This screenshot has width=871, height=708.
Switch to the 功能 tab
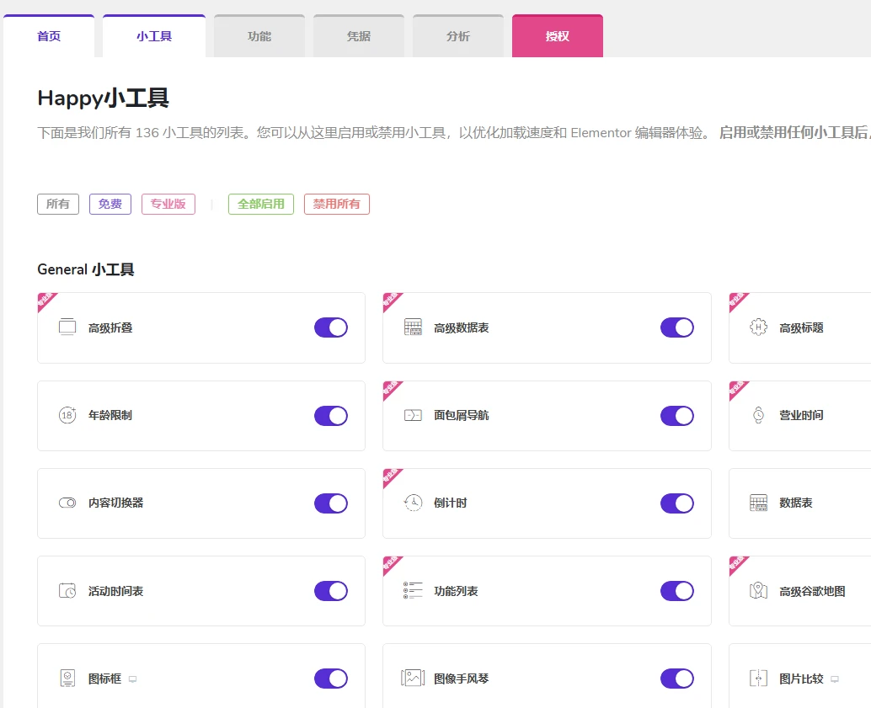click(259, 35)
